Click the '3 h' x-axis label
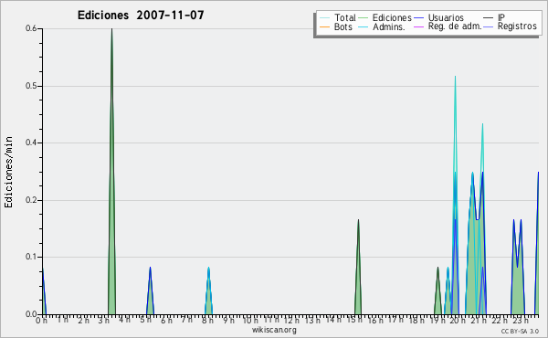The image size is (548, 338). pyautogui.click(x=103, y=321)
